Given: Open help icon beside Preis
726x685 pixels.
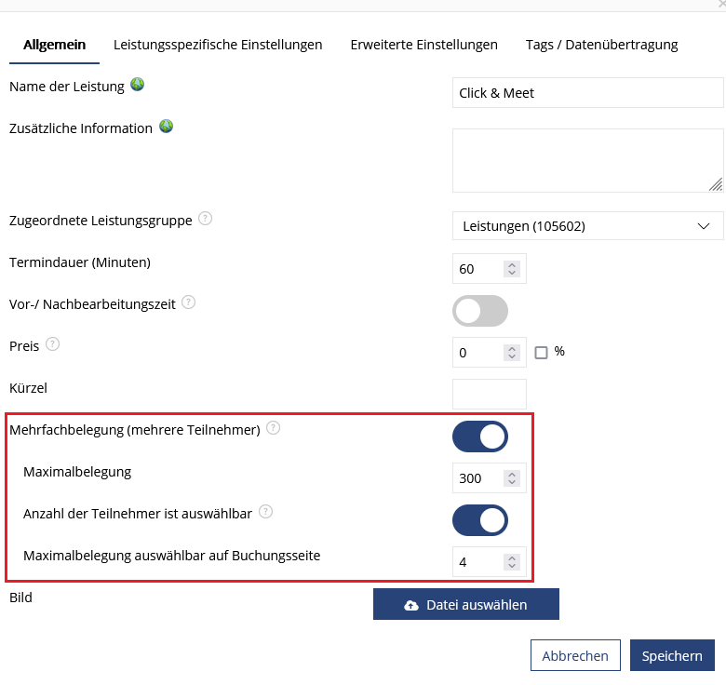Looking at the screenshot, I should (53, 344).
